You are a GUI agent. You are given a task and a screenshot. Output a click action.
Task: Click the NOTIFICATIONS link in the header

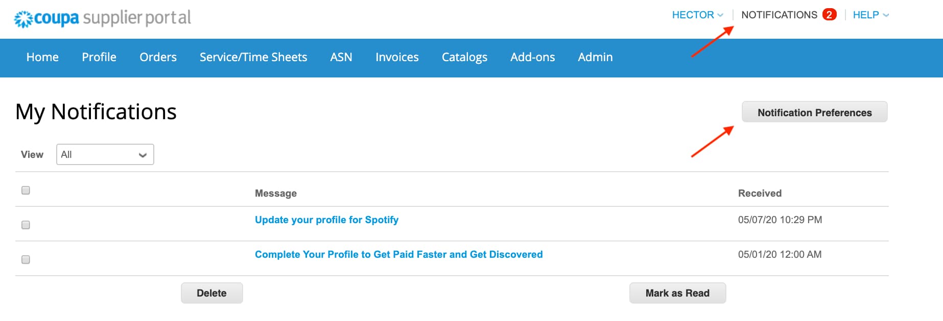click(x=779, y=15)
